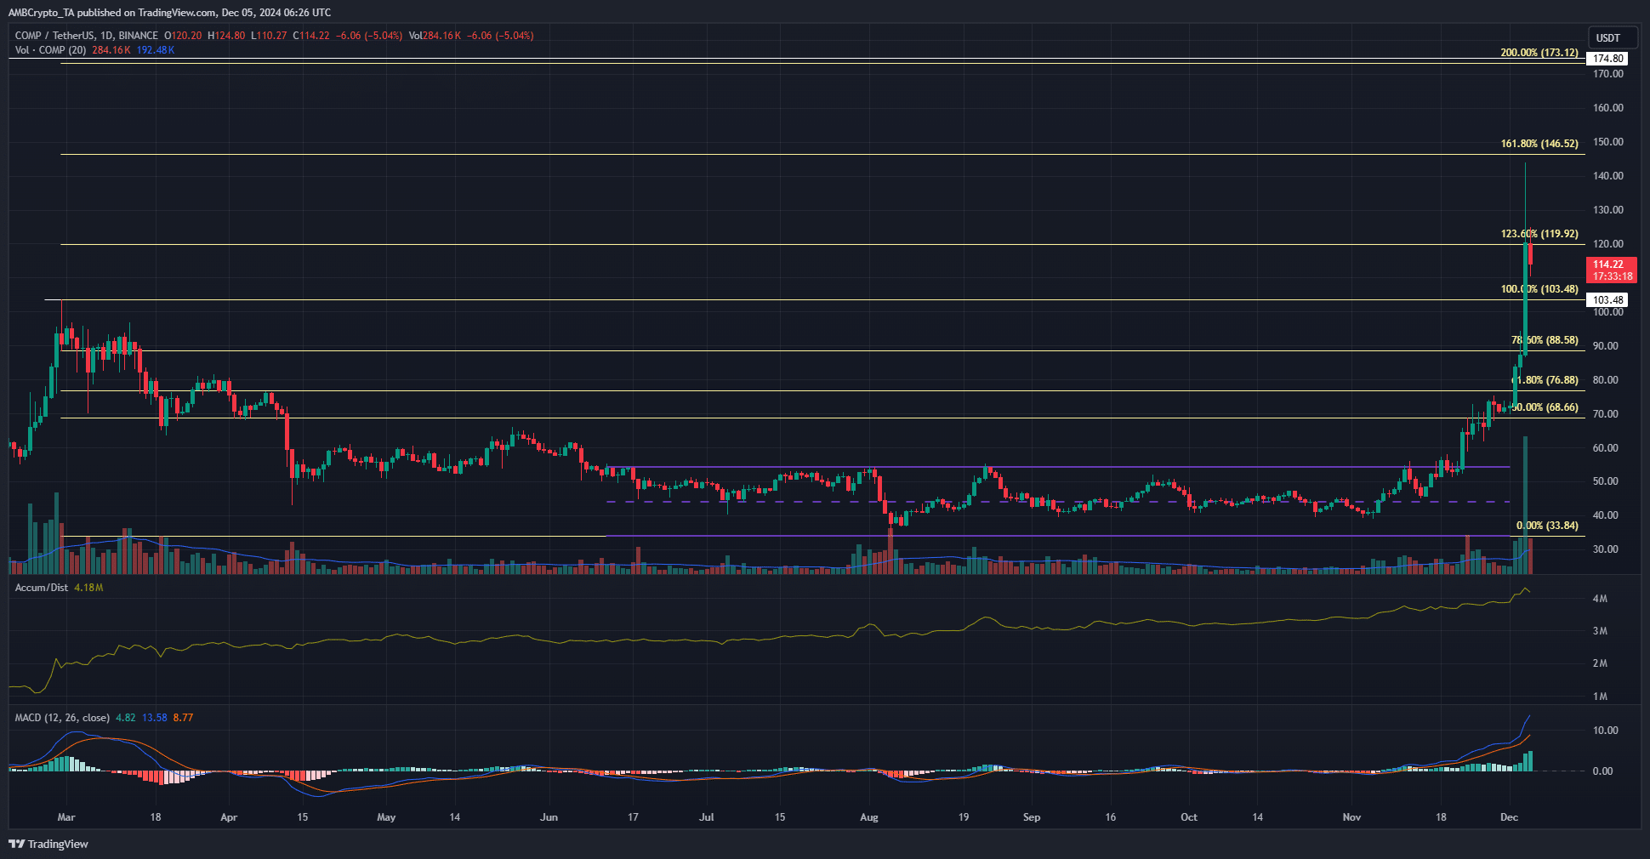Click the H124.80 high value
The width and height of the screenshot is (1650, 859).
(226, 36)
